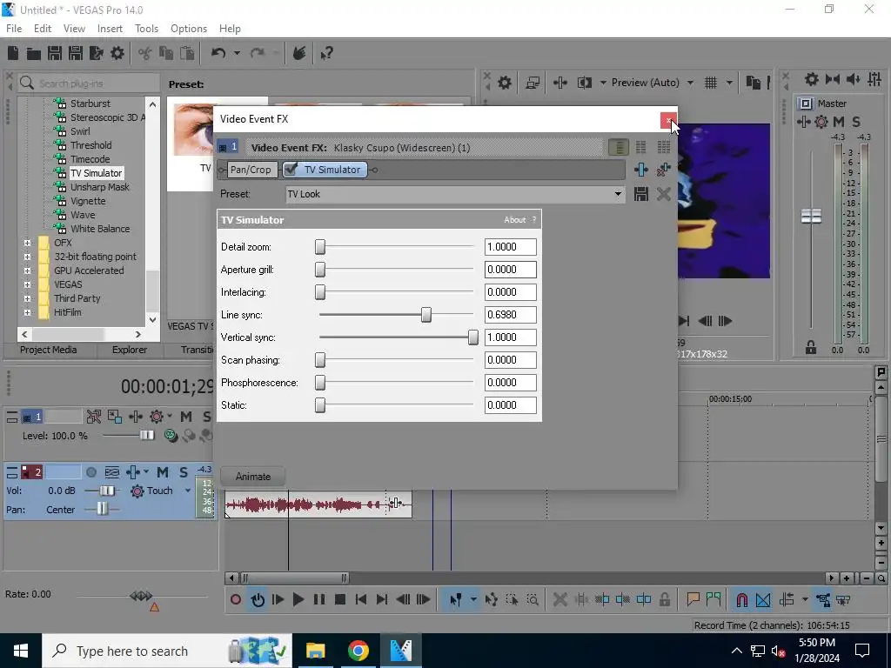Select Pan/Crop in the FX chain

point(251,170)
